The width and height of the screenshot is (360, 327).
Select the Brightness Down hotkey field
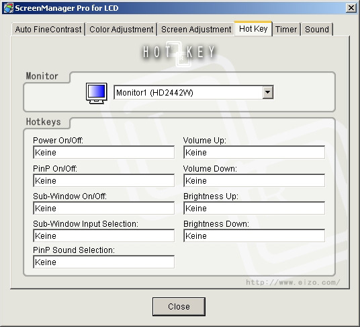pos(254,235)
